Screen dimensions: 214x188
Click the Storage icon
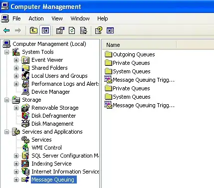(16, 100)
